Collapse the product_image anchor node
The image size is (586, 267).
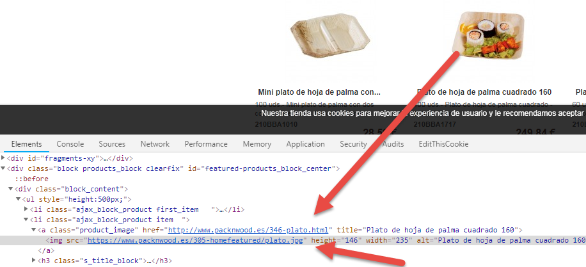[x=34, y=230]
